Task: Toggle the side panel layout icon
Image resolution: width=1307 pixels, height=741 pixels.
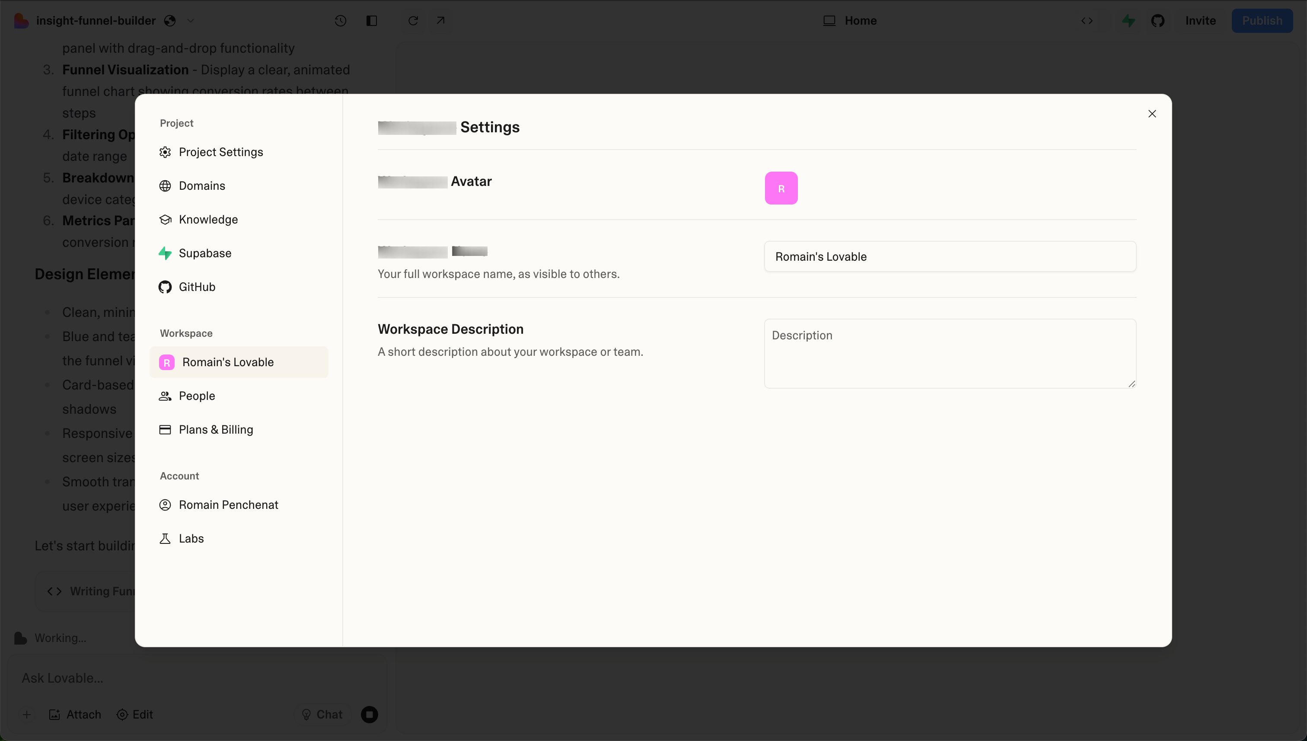Action: click(371, 21)
